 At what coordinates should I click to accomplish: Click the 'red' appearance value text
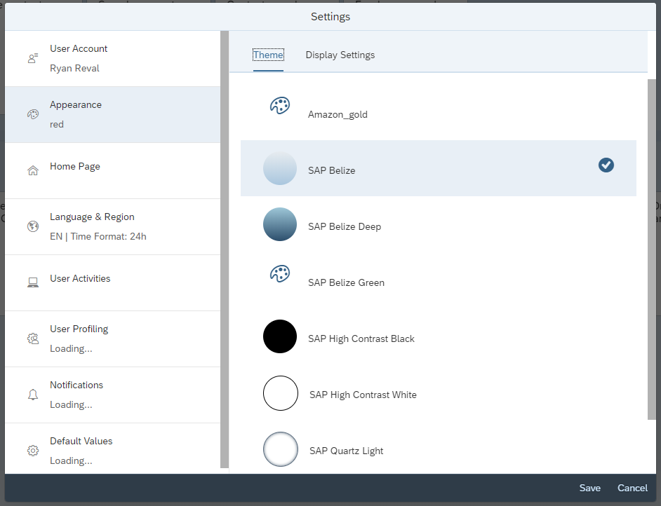click(x=57, y=124)
